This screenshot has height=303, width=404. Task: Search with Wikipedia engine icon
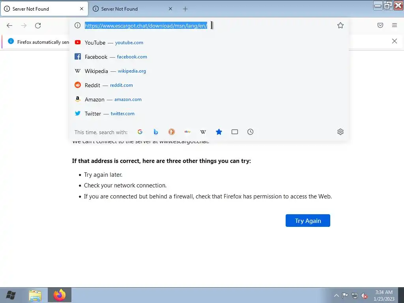click(203, 132)
